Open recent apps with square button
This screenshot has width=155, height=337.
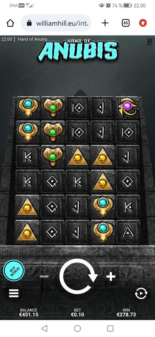tap(111, 328)
